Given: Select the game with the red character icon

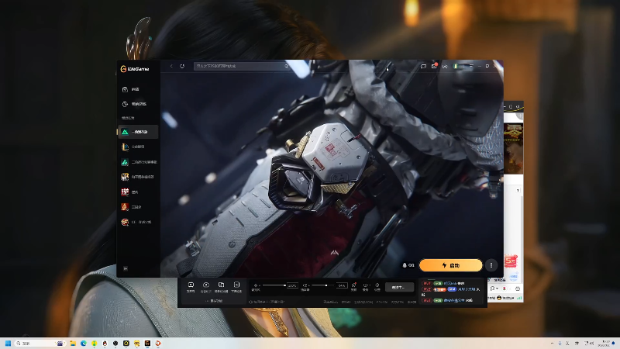Looking at the screenshot, I should (x=138, y=192).
